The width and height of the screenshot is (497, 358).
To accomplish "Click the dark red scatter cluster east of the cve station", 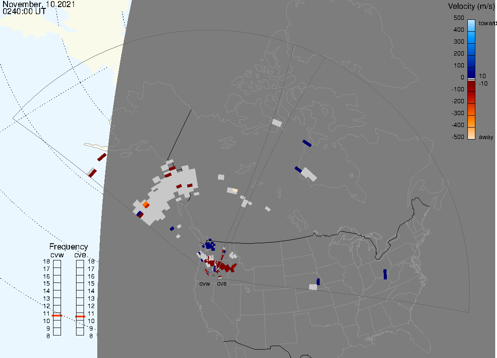I will point(228,267).
